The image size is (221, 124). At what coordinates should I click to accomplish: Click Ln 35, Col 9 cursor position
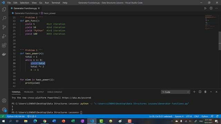coord(161,116)
